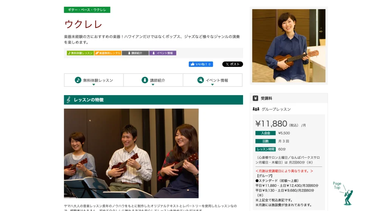Image resolution: width=387 pixels, height=211 pixels.
Task: Expand the arrow under 無料体験レッスン tab
Action: pos(94,85)
